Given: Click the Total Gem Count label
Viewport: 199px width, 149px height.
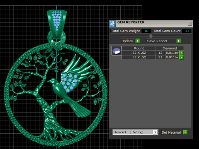Looking at the screenshot, I should tap(167, 31).
